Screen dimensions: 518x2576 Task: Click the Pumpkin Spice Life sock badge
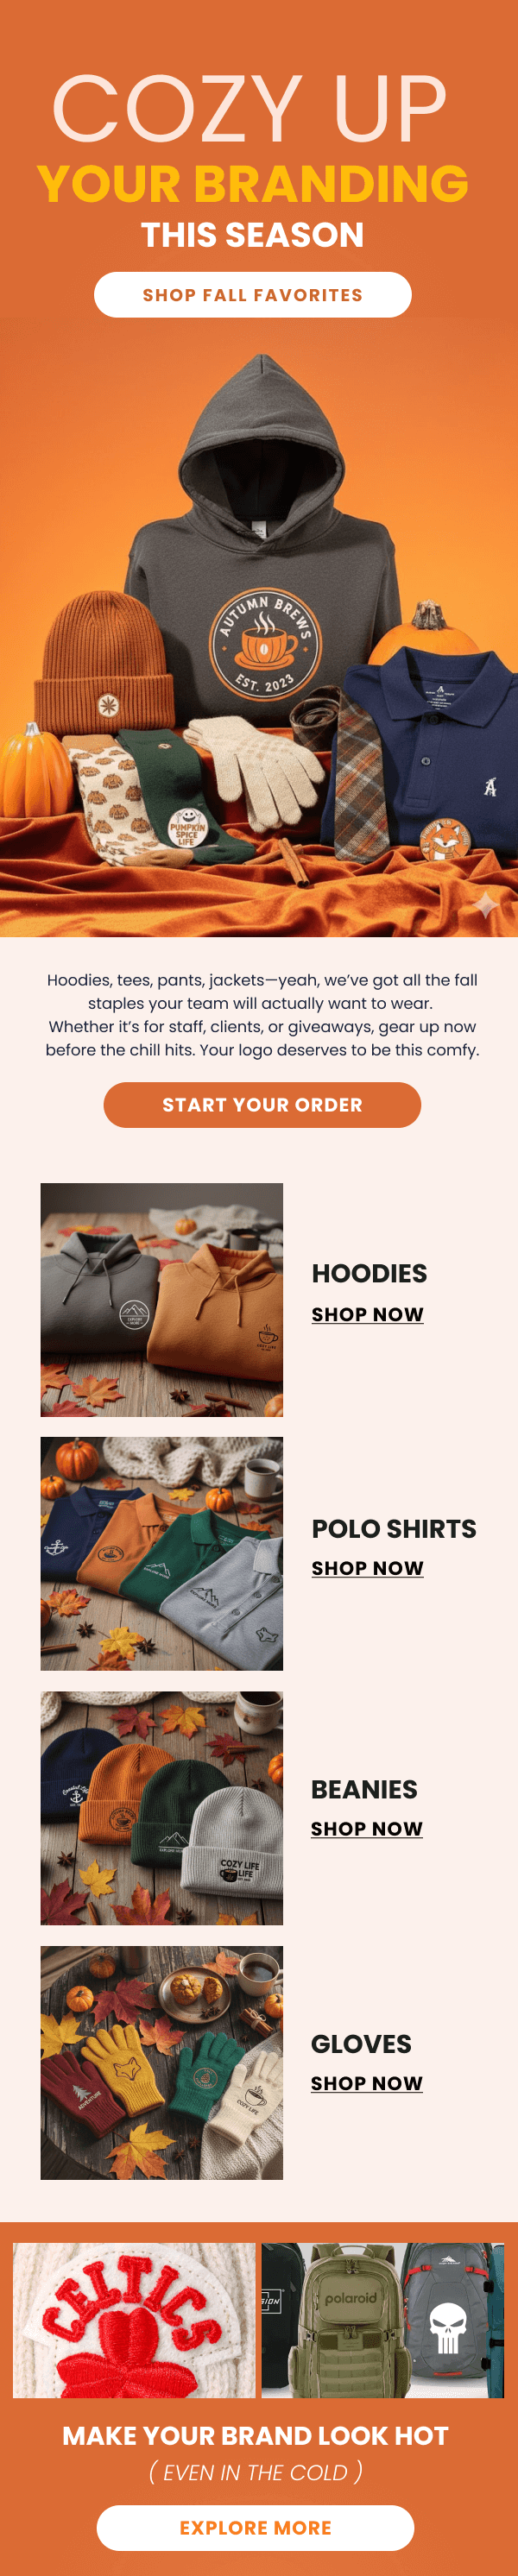[x=187, y=827]
